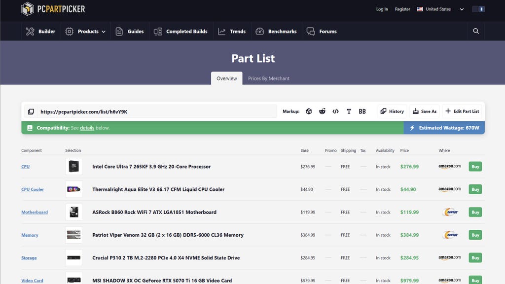Click Buy for the Thermalright cooler
505x284 pixels.
coord(475,189)
